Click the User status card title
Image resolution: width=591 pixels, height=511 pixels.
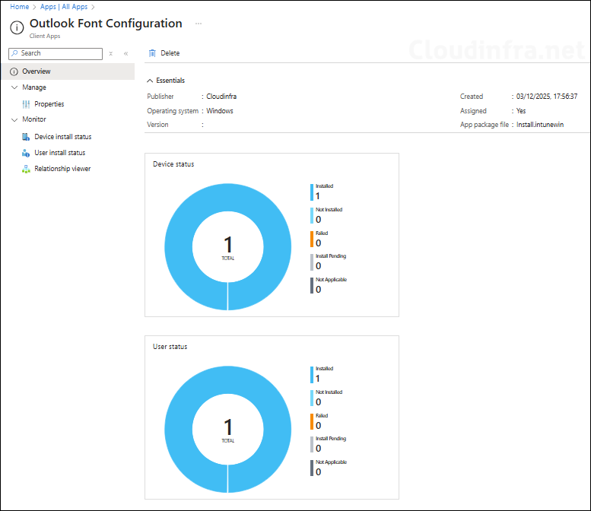pyautogui.click(x=170, y=347)
